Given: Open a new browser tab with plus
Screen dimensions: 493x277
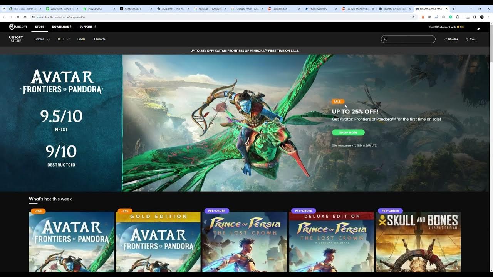Looking at the screenshot, I should point(453,9).
